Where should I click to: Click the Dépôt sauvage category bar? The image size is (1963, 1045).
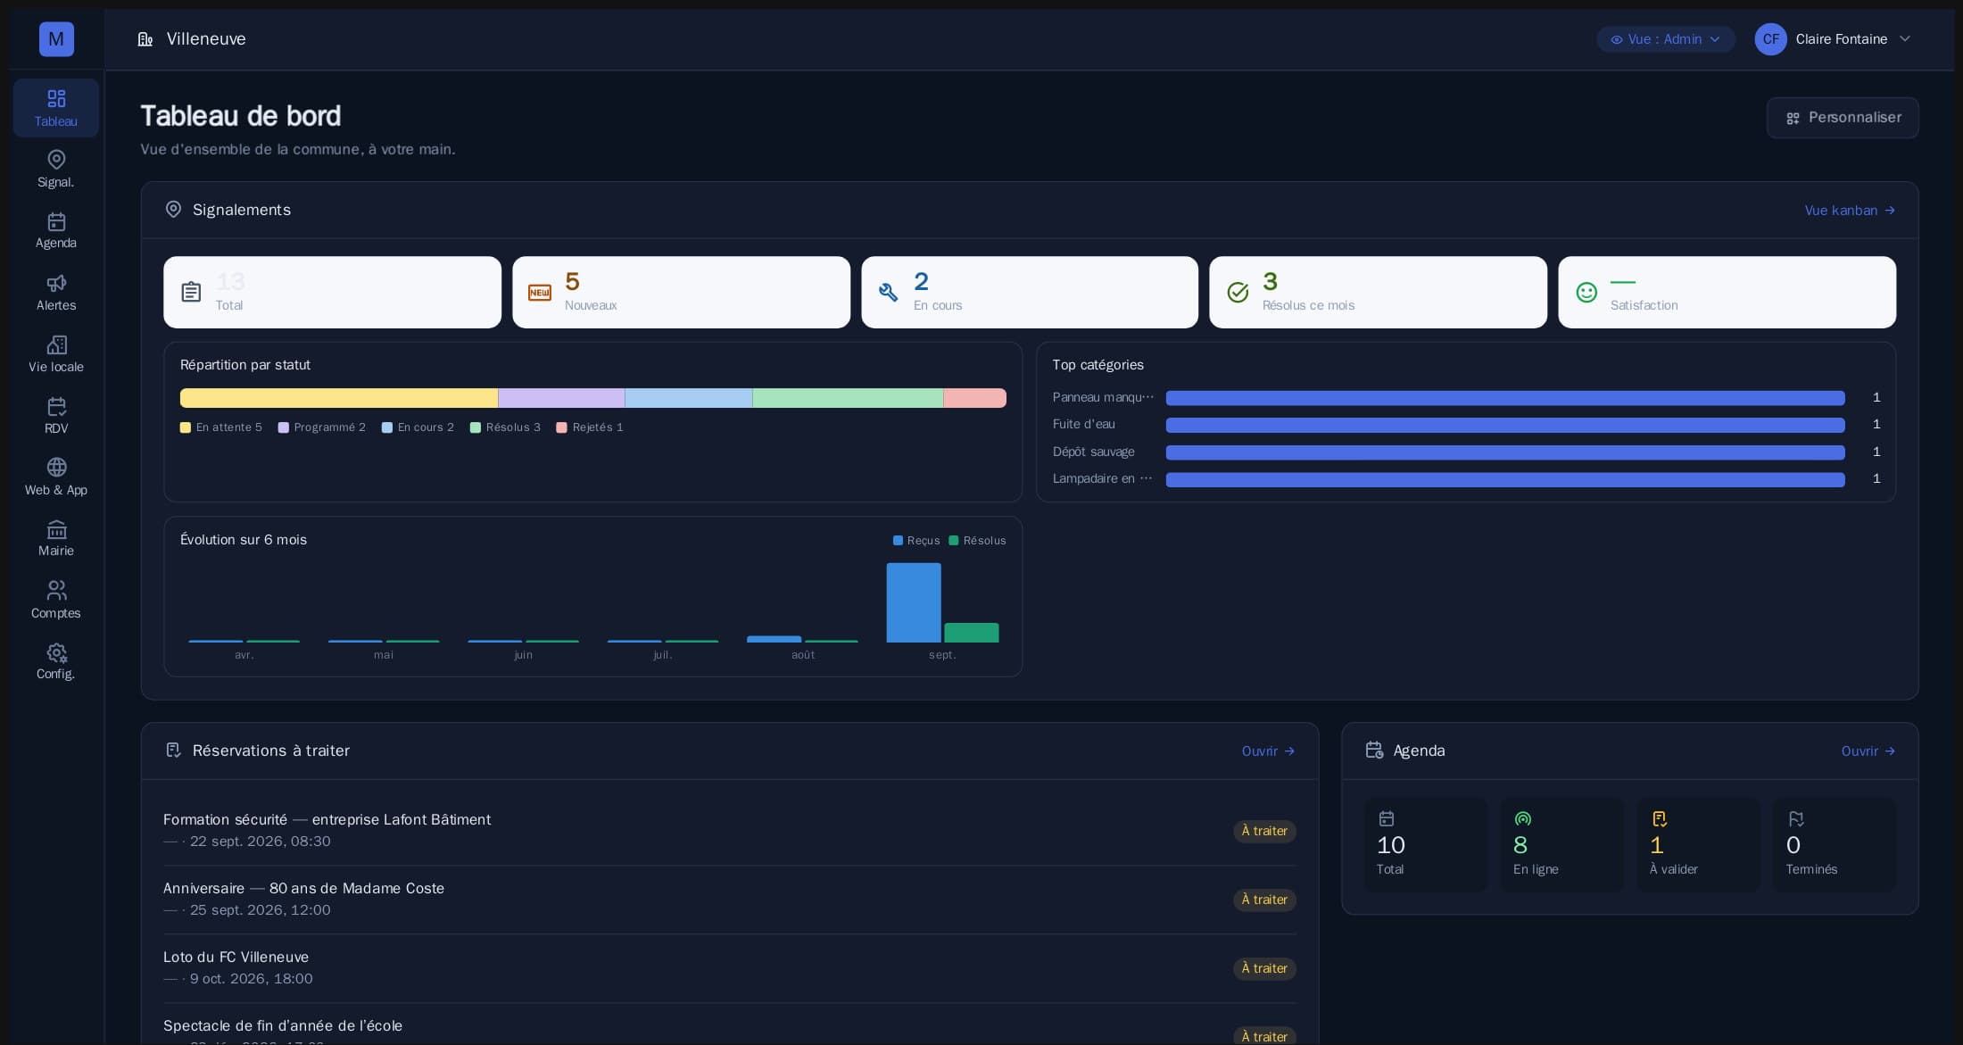[x=1505, y=452]
